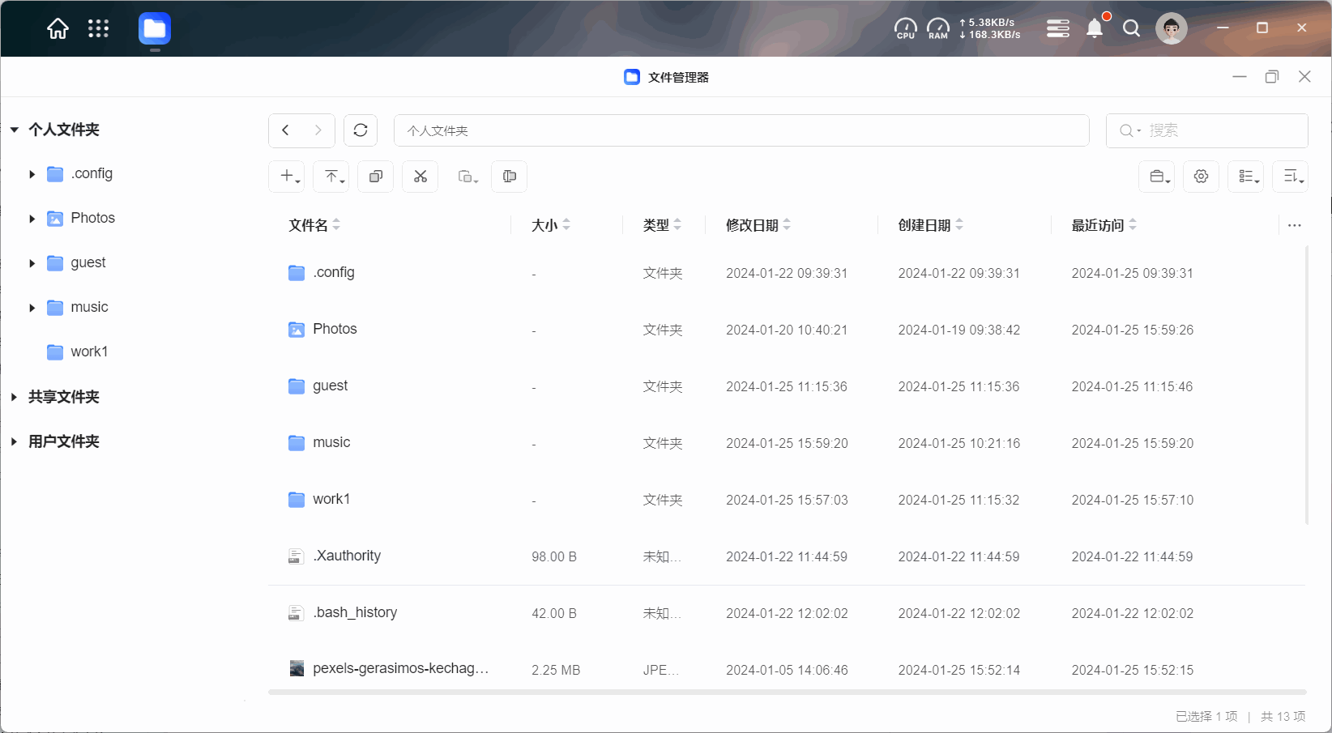The image size is (1332, 733).
Task: Expand .config folder in sidebar tree
Action: coord(32,174)
